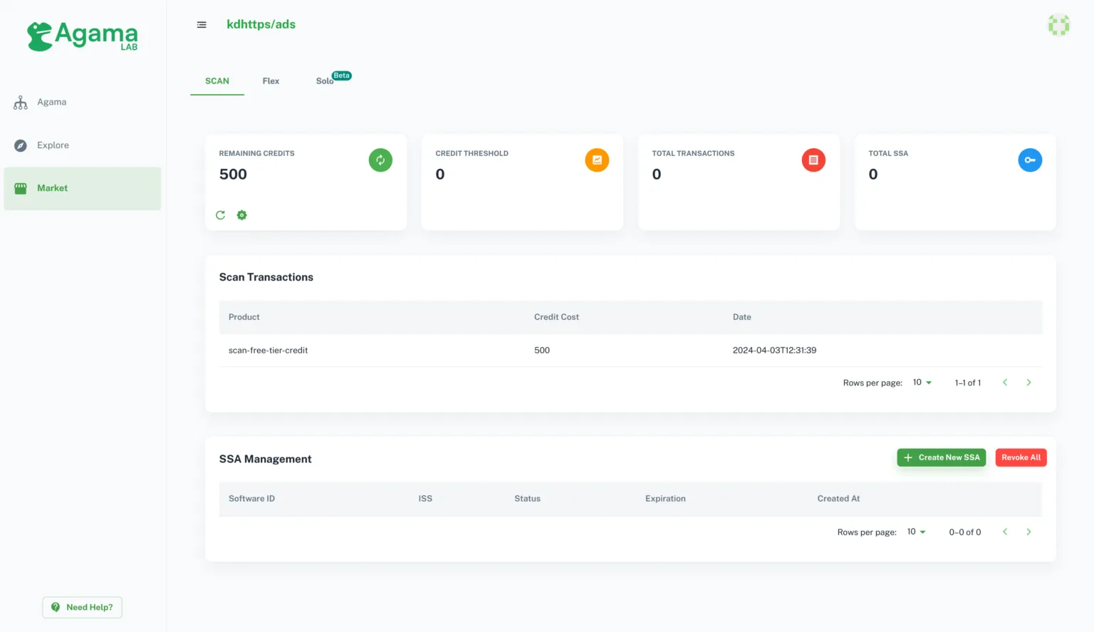This screenshot has width=1094, height=632.
Task: Click the Revoke All button
Action: [1021, 457]
